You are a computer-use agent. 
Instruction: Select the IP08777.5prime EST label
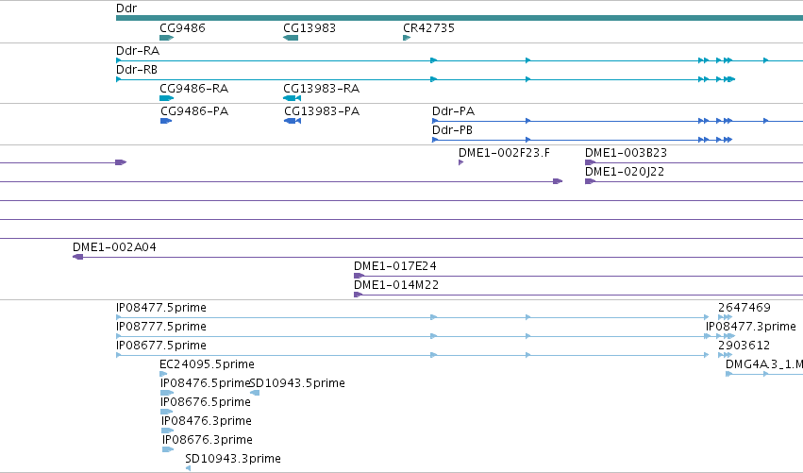(x=161, y=327)
